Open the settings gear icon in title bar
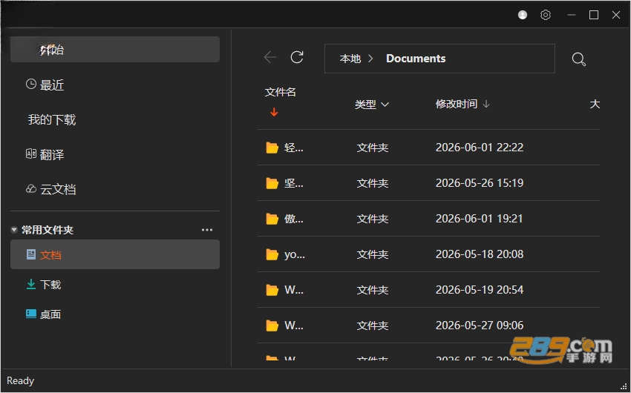 (546, 15)
